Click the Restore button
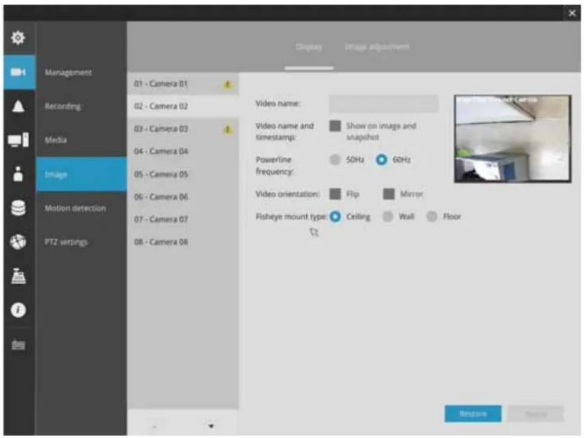 [473, 414]
